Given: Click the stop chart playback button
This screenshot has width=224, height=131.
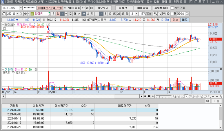Looking at the screenshot, I should [x=149, y=96].
